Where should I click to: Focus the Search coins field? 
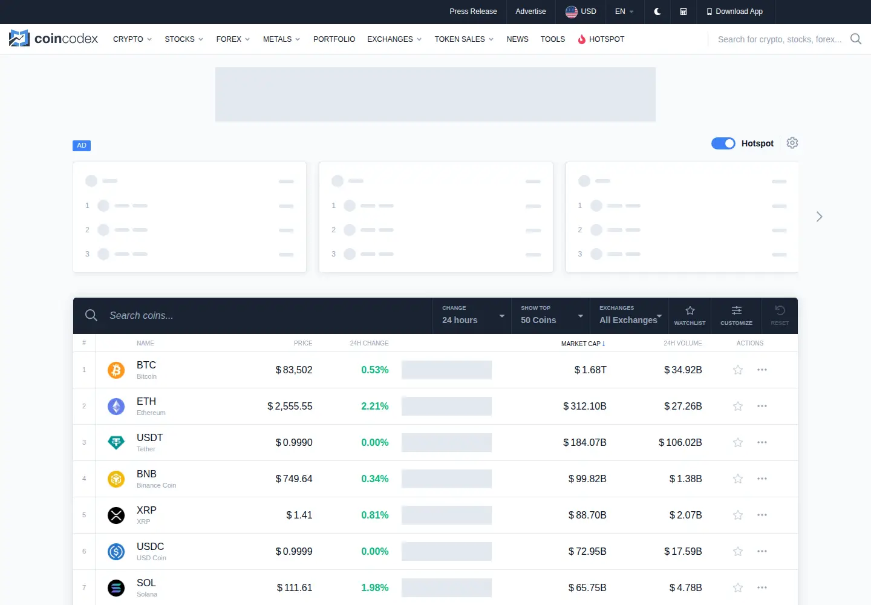[266, 315]
